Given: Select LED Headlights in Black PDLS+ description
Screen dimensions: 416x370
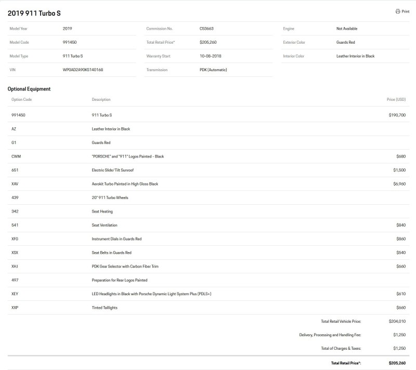Looking at the screenshot, I should click(151, 294).
